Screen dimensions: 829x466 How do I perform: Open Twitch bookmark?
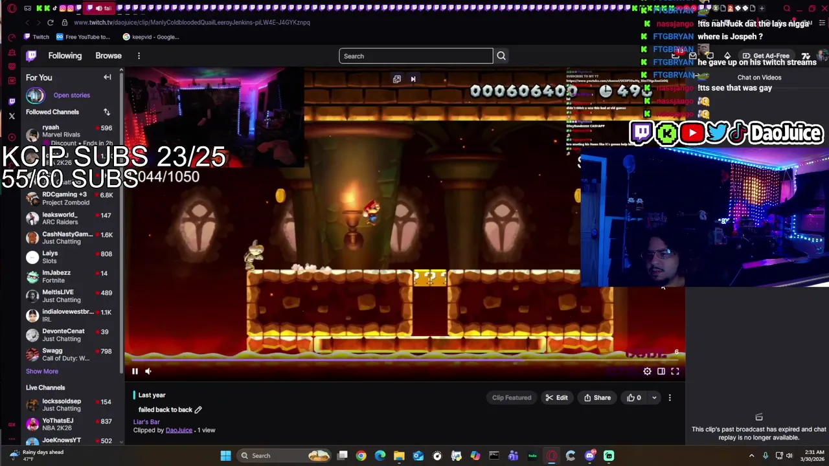[36, 37]
